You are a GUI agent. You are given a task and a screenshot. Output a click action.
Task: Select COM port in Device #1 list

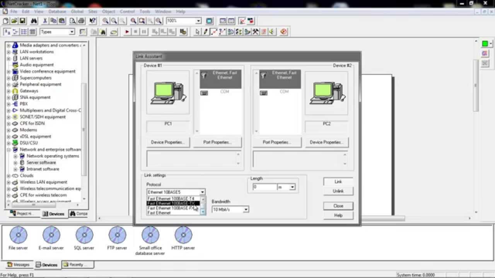point(221,92)
